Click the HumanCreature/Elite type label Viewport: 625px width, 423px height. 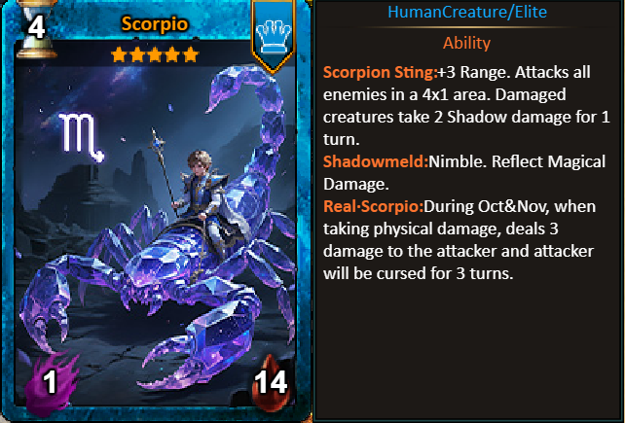[x=467, y=12]
